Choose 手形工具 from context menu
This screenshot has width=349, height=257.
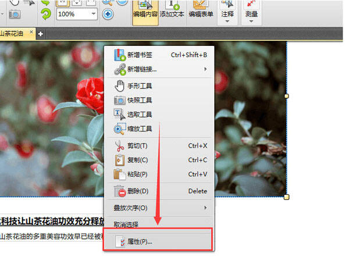(x=159, y=86)
